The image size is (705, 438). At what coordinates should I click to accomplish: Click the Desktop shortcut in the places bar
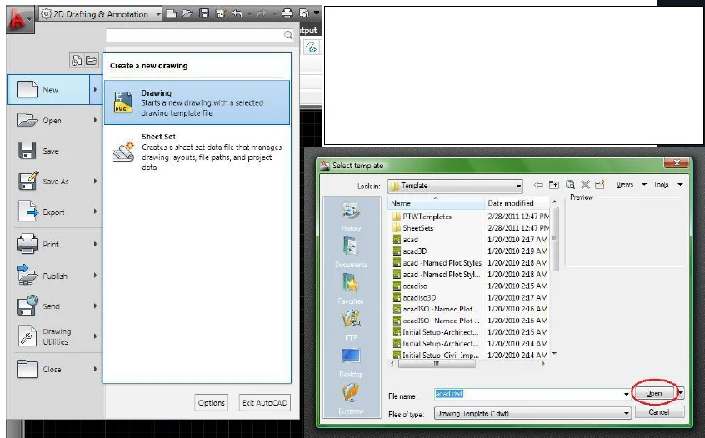pos(351,362)
